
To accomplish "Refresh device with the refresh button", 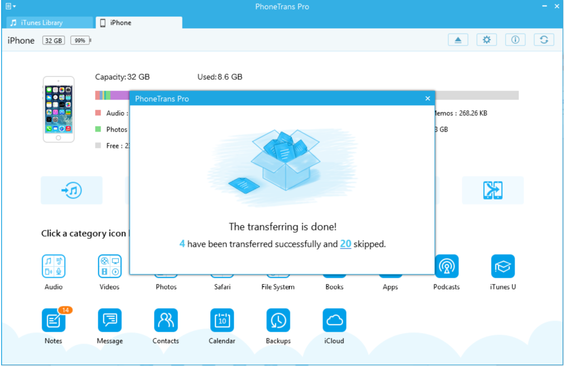I will (544, 40).
